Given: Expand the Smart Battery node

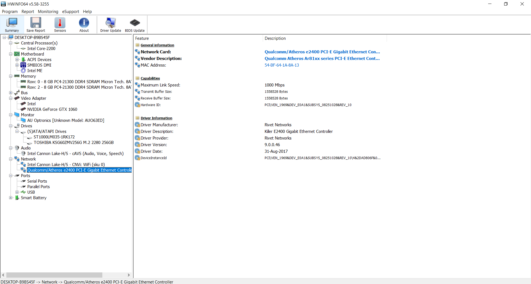Looking at the screenshot, I should (11, 198).
